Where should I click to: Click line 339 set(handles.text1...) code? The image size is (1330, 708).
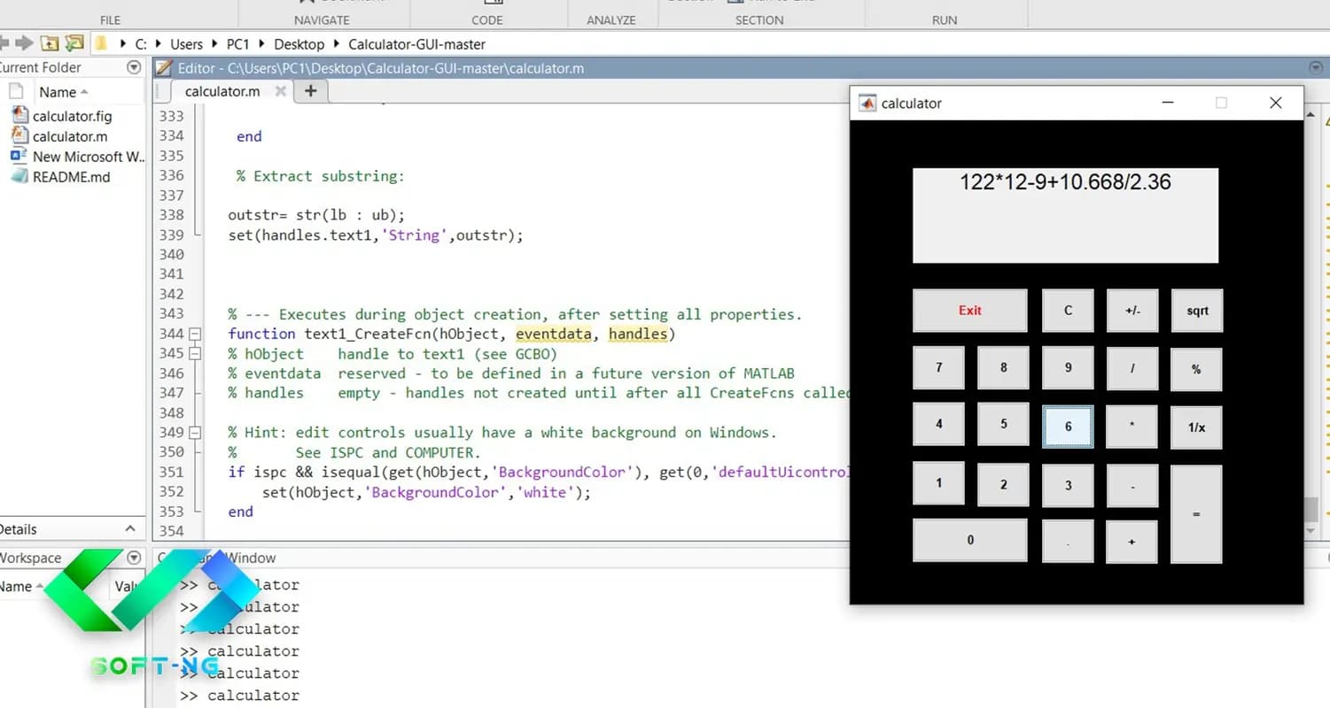pos(376,235)
